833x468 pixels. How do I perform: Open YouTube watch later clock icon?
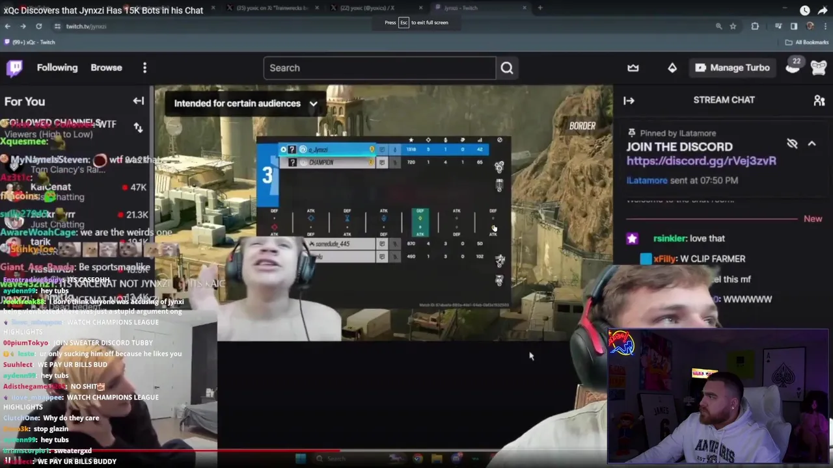pos(805,10)
